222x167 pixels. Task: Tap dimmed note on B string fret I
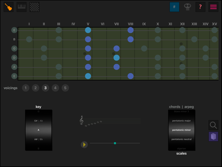point(29,39)
